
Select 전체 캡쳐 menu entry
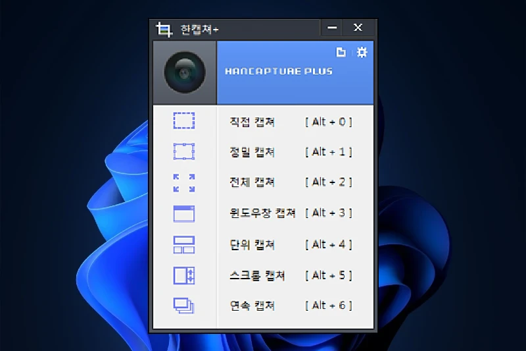(252, 182)
